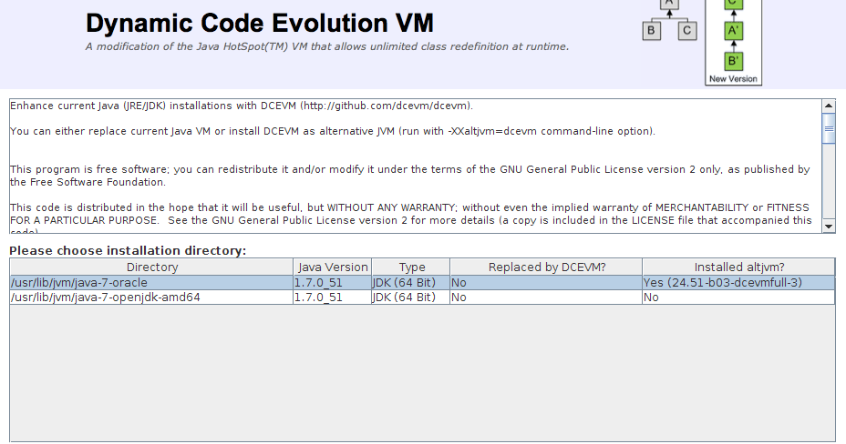Viewport: 846px width, 444px height.
Task: Click 'JDK (64 Bit)' type cell in oracle row
Action: (x=411, y=283)
